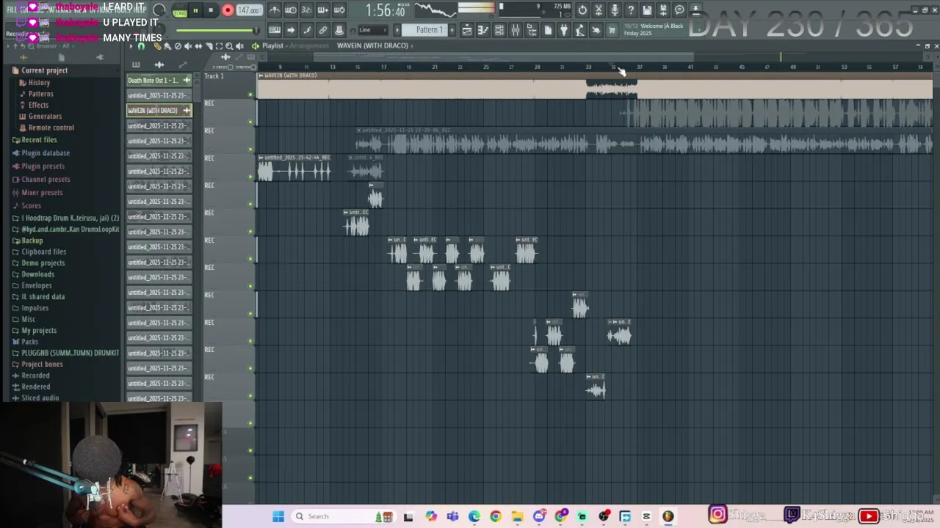Screen dimensions: 940x528
Task: Open the Pattern 1 selector
Action: coord(430,30)
